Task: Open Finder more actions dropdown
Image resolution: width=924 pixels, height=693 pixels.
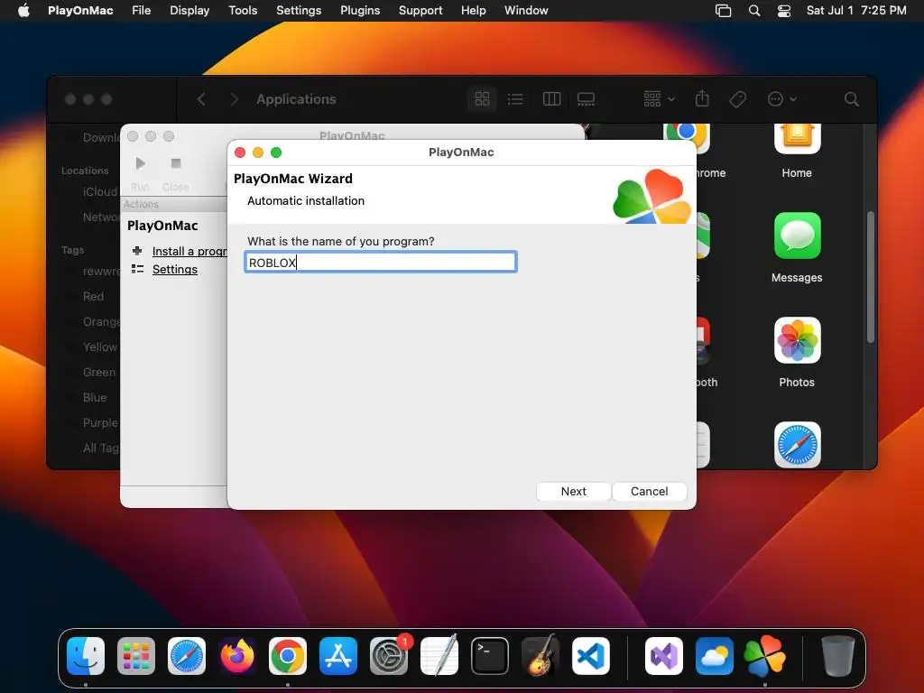Action: [782, 99]
